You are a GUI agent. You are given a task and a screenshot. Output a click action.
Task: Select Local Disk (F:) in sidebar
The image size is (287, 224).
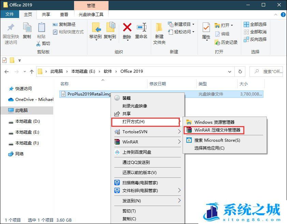click(24, 143)
